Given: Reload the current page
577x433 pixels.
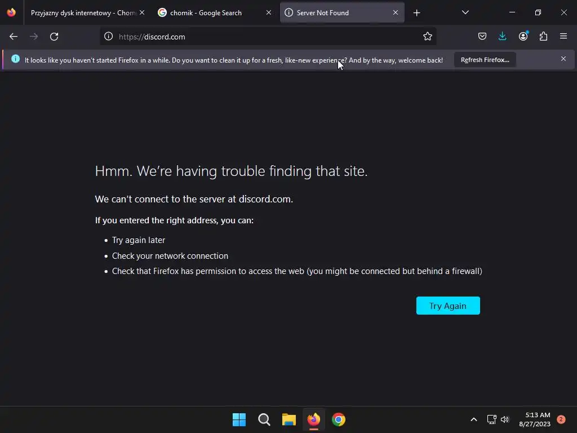Looking at the screenshot, I should tap(54, 37).
